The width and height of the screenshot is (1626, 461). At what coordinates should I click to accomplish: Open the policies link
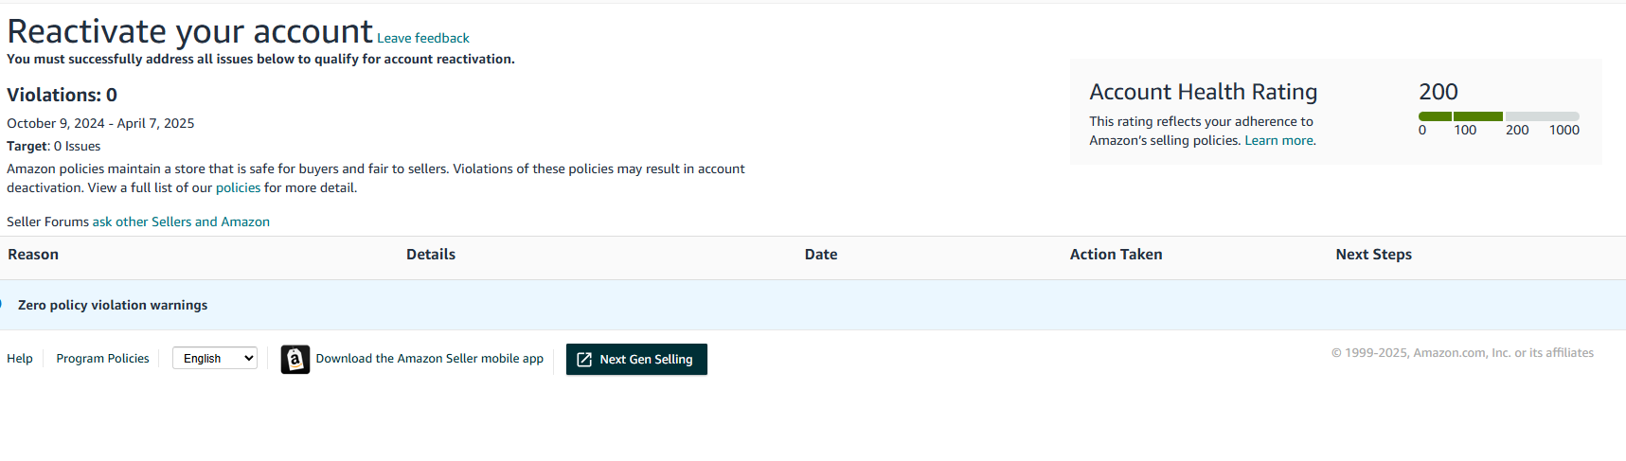238,187
